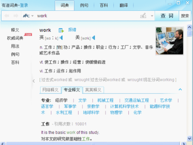
Task: Click the vertical scrollbar up arrow
Action: click(189, 27)
